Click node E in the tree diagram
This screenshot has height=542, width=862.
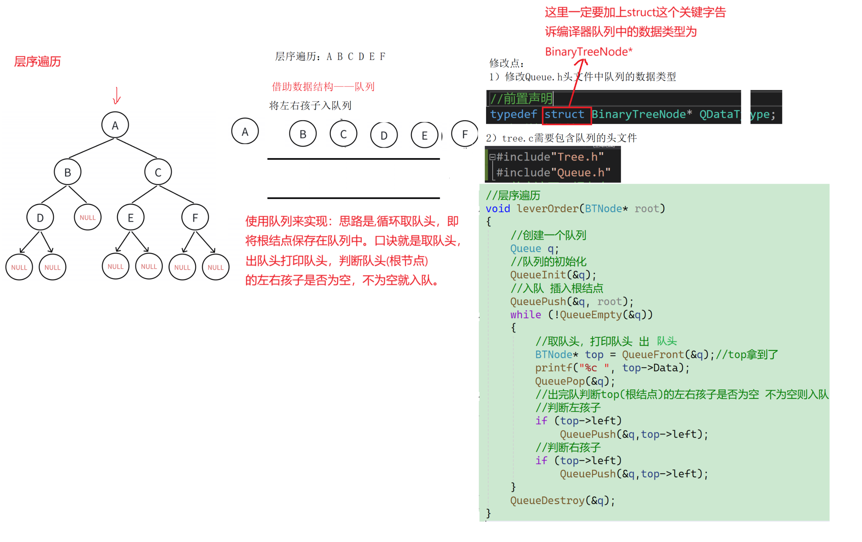[x=130, y=217]
